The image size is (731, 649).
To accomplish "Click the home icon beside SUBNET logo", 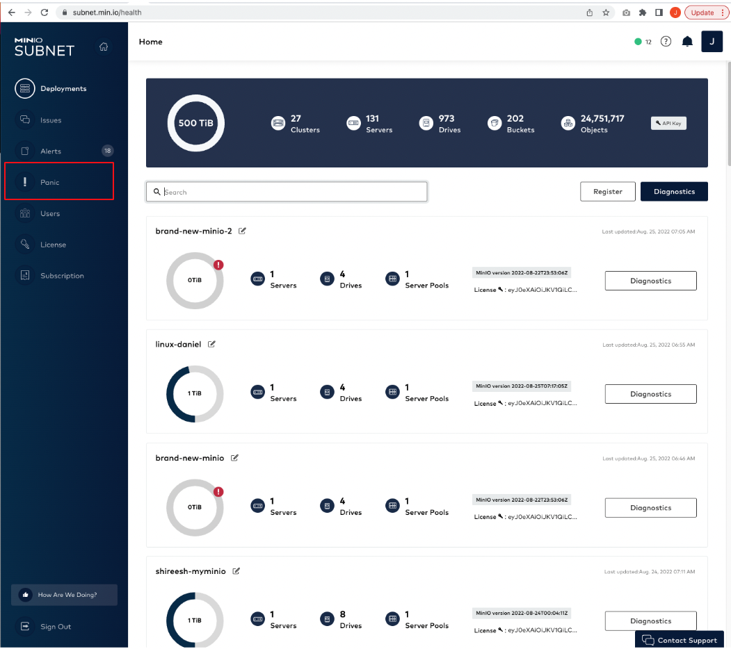I will click(x=104, y=47).
